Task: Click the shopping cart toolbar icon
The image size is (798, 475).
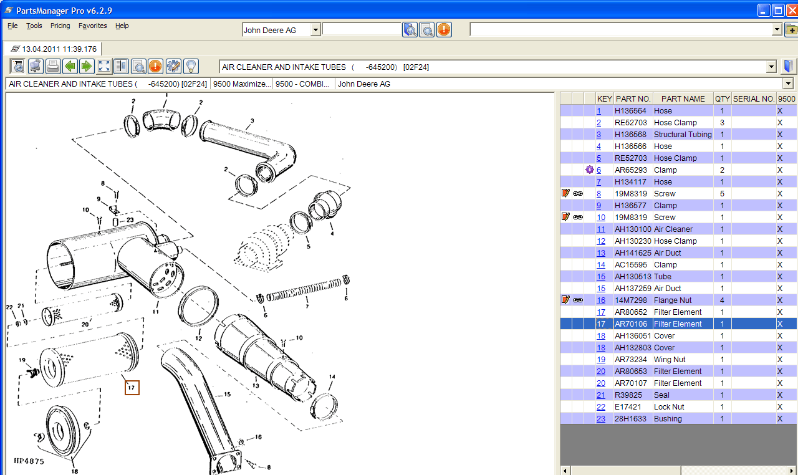Action: (36, 66)
